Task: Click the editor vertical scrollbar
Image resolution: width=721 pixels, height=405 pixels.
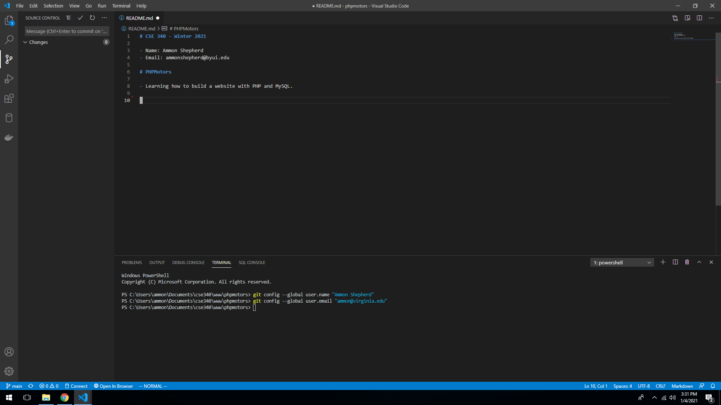Action: (x=718, y=119)
